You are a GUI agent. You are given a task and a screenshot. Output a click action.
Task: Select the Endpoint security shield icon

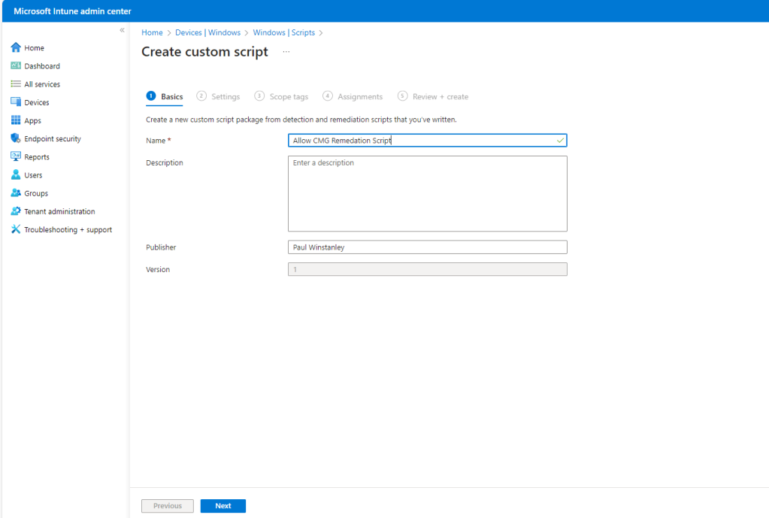click(16, 138)
